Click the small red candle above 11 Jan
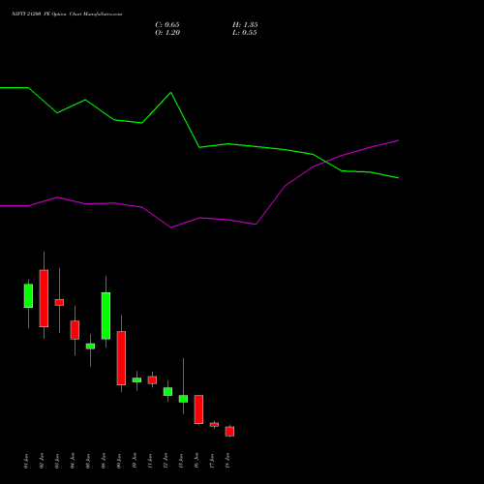The width and height of the screenshot is (484, 484). 152,380
